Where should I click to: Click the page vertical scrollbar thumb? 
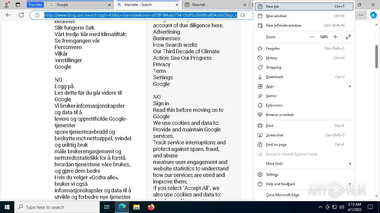pyautogui.click(x=376, y=57)
